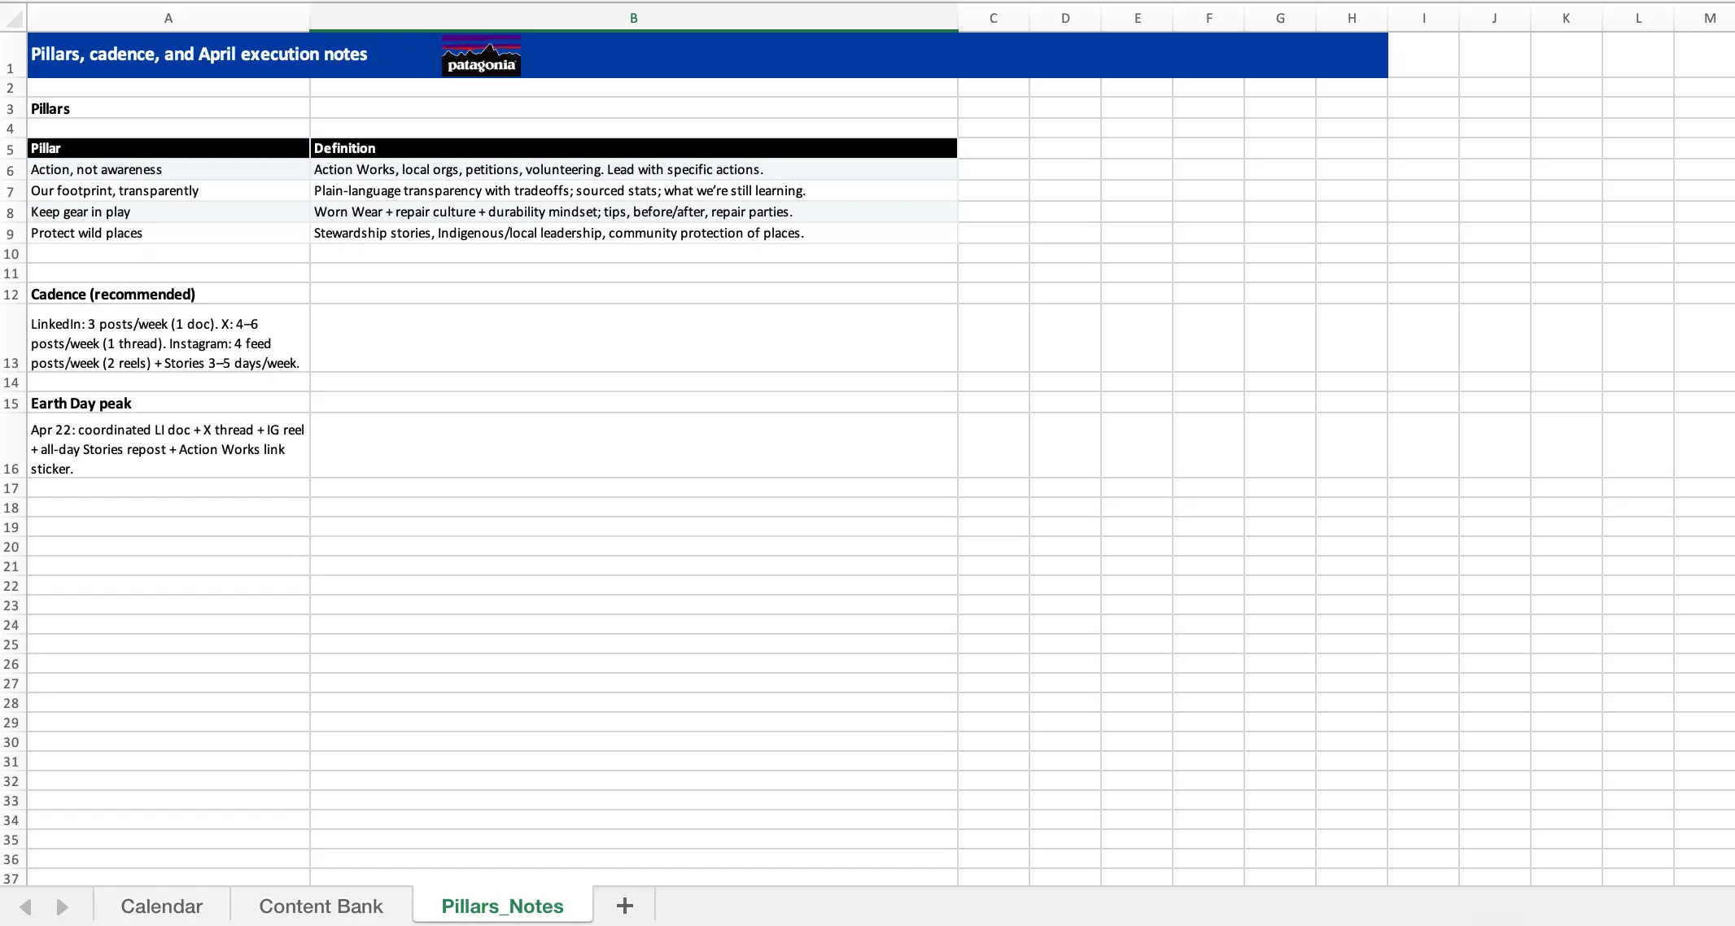Open the Content Bank sheet tab
The image size is (1735, 926).
tap(321, 906)
